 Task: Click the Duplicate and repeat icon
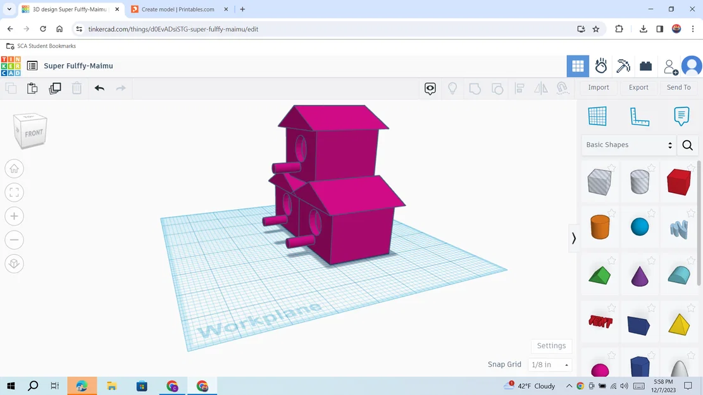point(54,88)
